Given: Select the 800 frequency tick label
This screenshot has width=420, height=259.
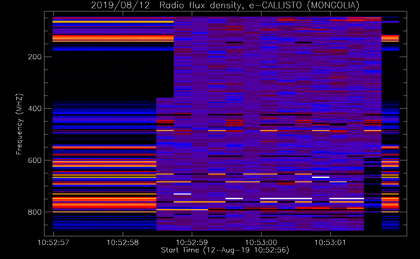Looking at the screenshot, I should coord(35,212).
